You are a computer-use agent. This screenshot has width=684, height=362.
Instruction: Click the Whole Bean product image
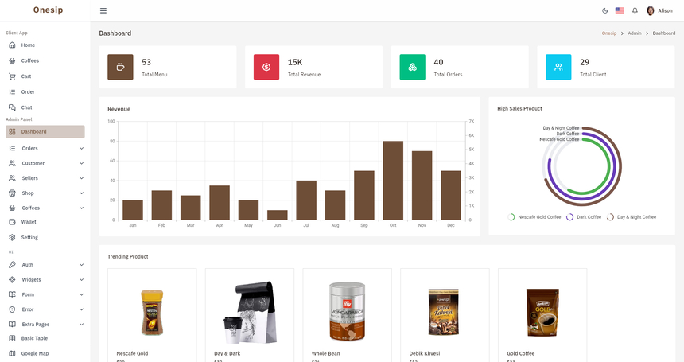(348, 311)
